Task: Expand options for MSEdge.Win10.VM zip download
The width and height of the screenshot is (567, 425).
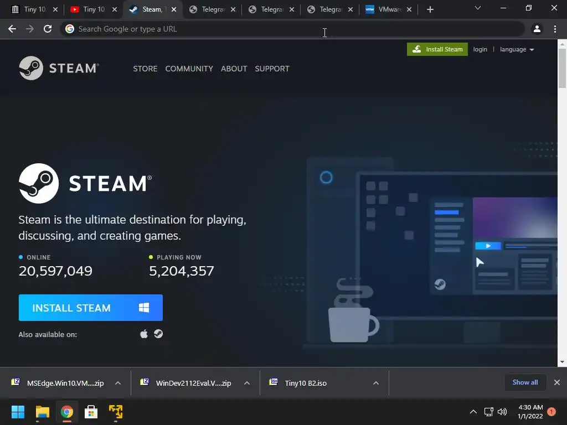Action: click(x=118, y=383)
